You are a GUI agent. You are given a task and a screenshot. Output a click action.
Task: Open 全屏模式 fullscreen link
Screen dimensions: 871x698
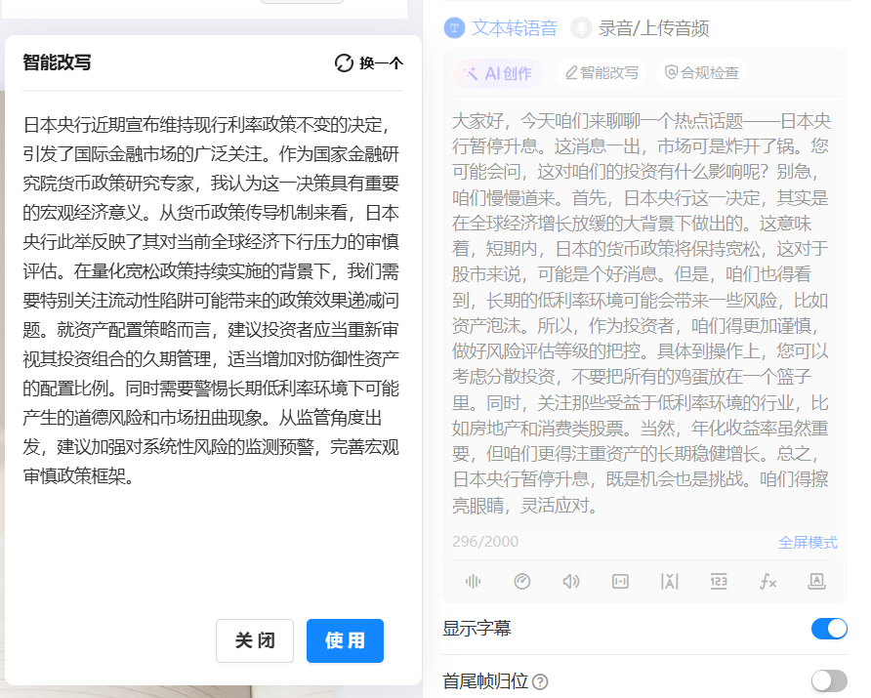[x=808, y=543]
